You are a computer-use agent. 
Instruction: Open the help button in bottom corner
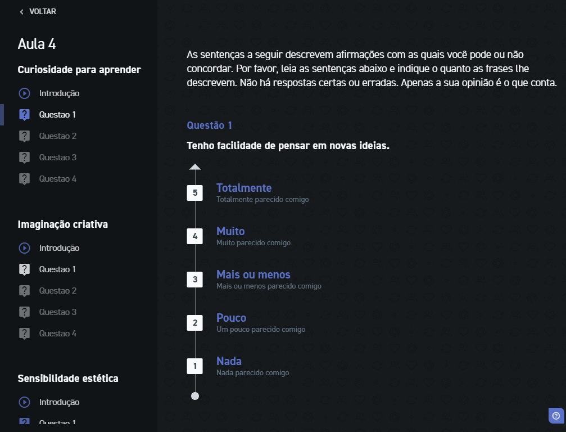click(556, 416)
